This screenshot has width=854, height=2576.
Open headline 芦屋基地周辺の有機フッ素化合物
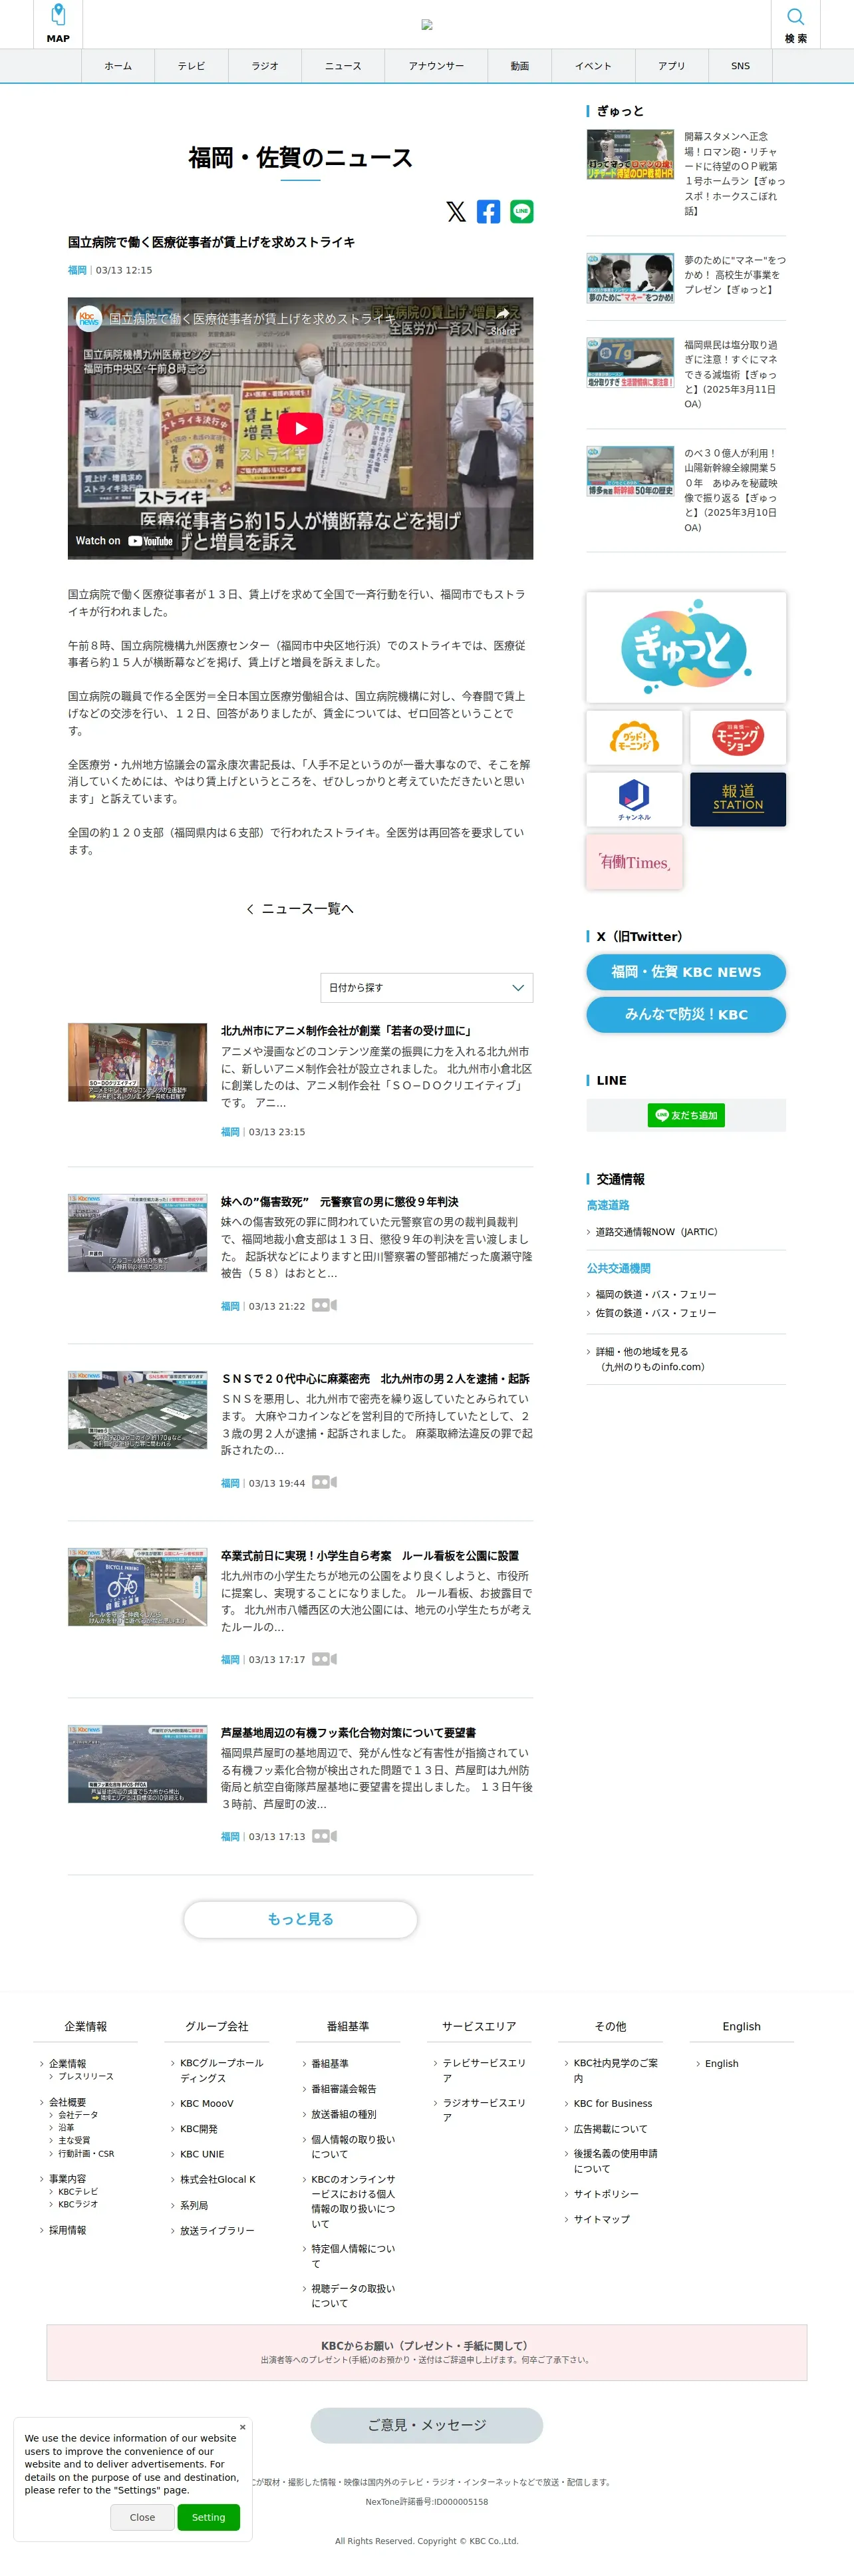point(348,1733)
